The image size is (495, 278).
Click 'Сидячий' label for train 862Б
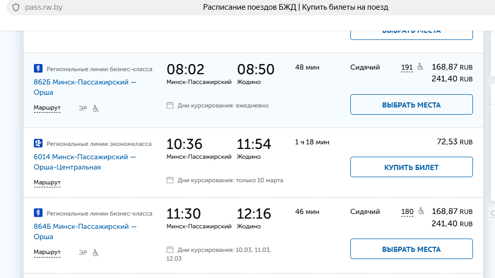(x=365, y=67)
